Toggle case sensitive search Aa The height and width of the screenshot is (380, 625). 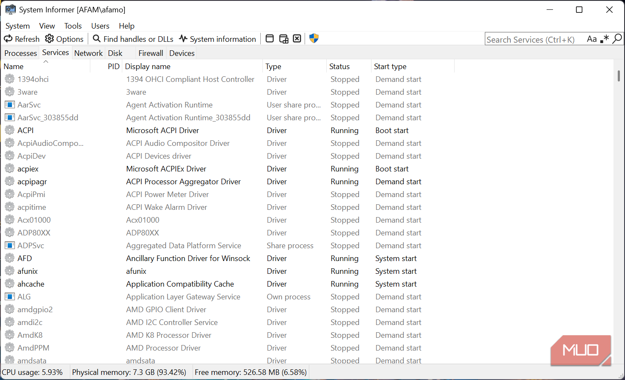click(x=592, y=39)
